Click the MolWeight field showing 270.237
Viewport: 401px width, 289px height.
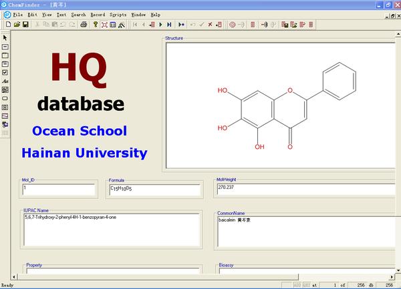[x=306, y=189]
